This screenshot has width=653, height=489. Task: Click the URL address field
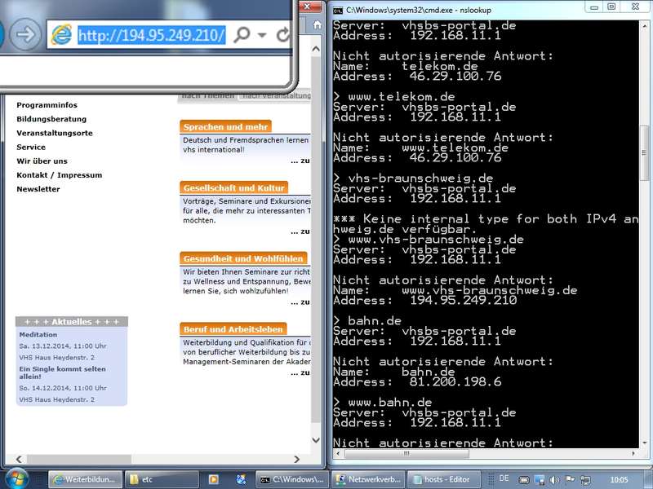point(151,35)
